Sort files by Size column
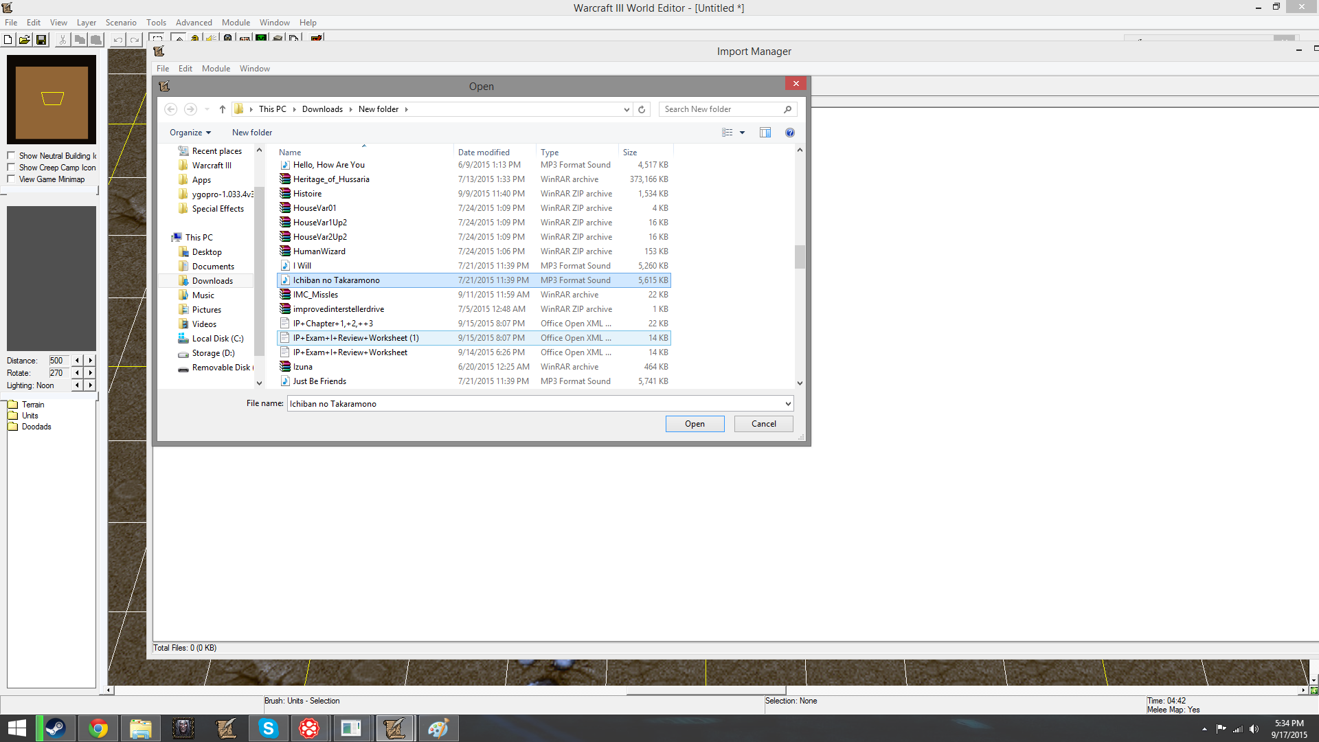Viewport: 1319px width, 742px height. click(646, 153)
